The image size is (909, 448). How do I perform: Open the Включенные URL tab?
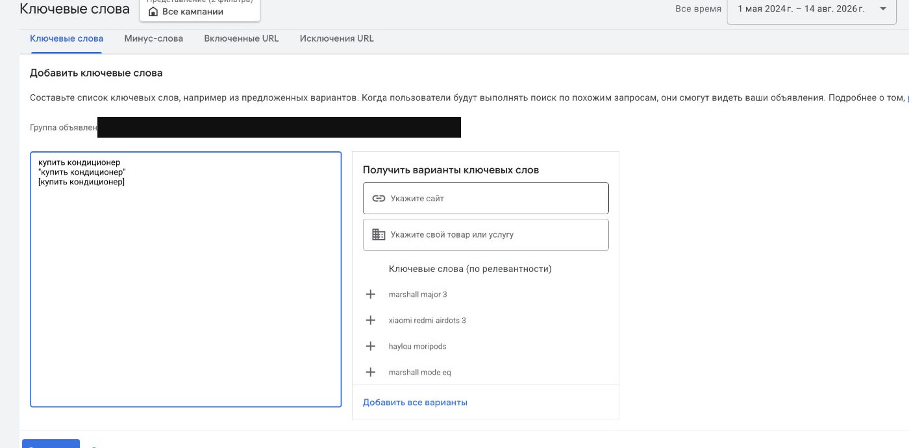[241, 39]
